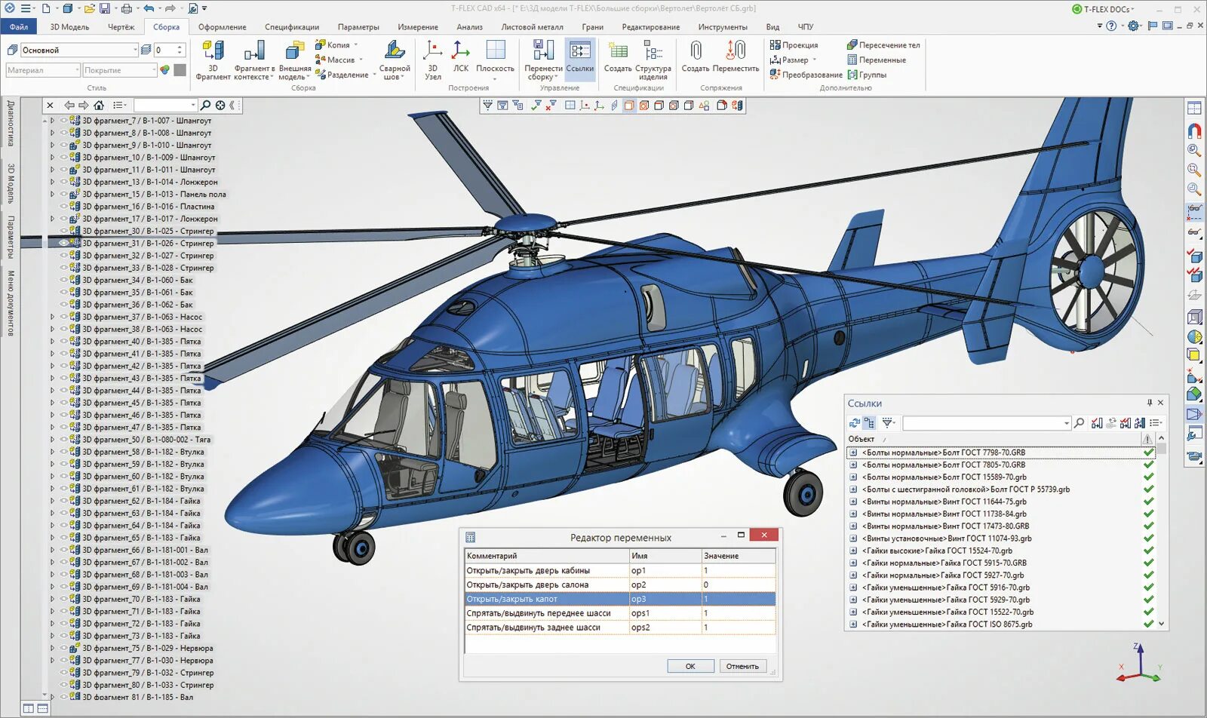Image resolution: width=1207 pixels, height=718 pixels.
Task: Select the Сварной шов tool
Action: point(395,60)
